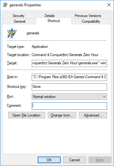This screenshot has height=166, width=114.
Task: Switch to the Security tab
Action: [19, 16]
